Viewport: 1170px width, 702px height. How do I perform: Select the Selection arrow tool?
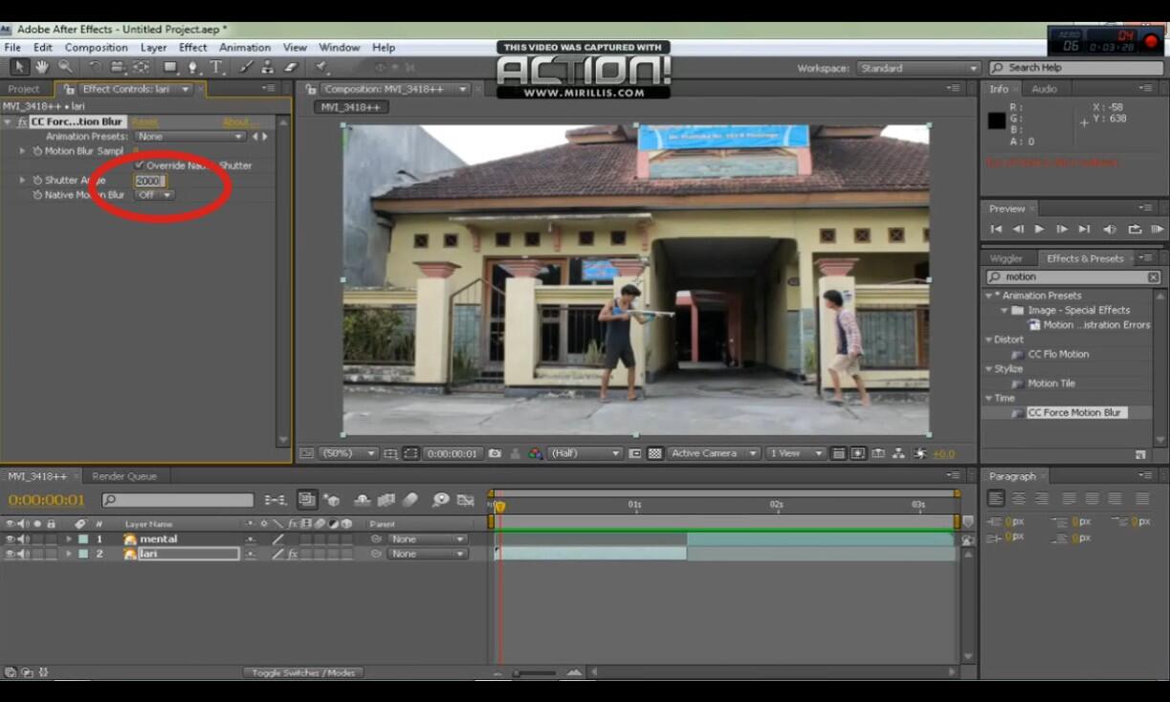click(19, 67)
